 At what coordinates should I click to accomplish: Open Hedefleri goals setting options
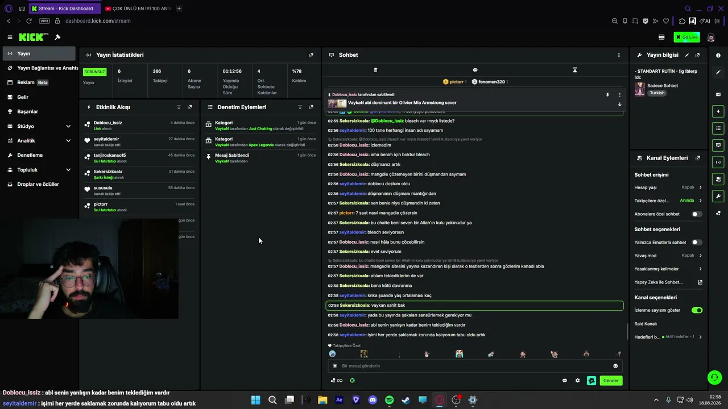[668, 337]
